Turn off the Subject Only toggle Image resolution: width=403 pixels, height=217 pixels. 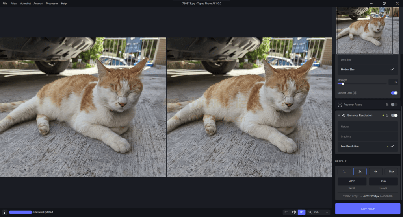(x=394, y=93)
